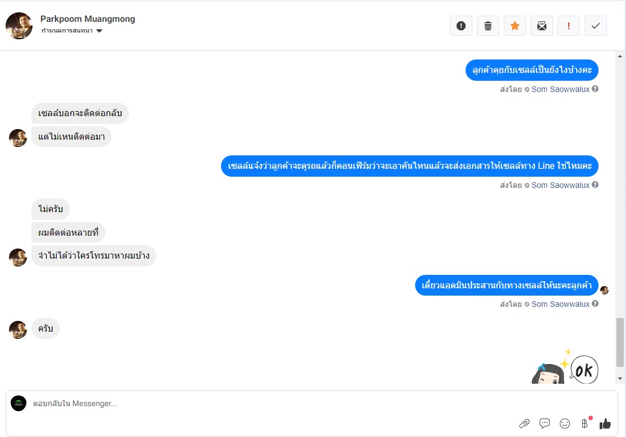Click the scroll up arrow of chat
Screen dimensions: 626x437
coord(620,57)
